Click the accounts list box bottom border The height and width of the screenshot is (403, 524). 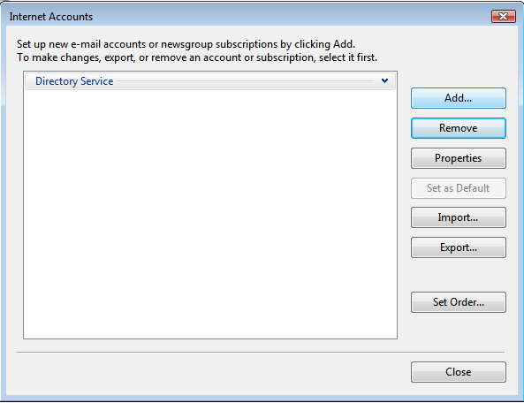[x=210, y=338]
